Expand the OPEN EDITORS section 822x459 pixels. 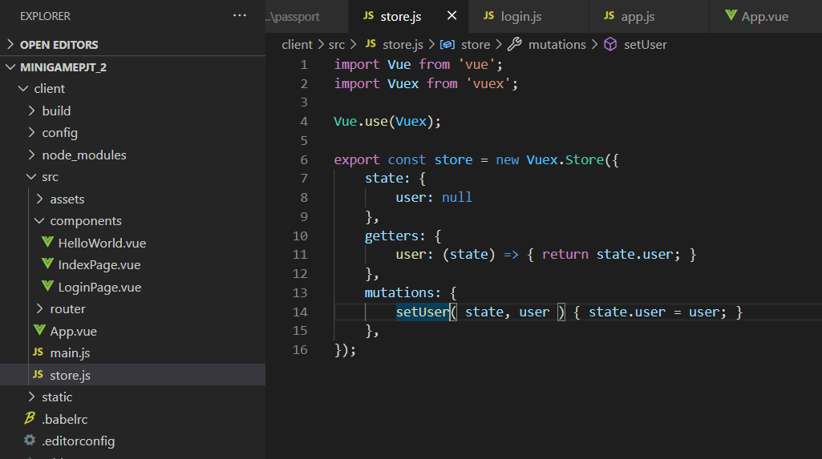point(132,45)
